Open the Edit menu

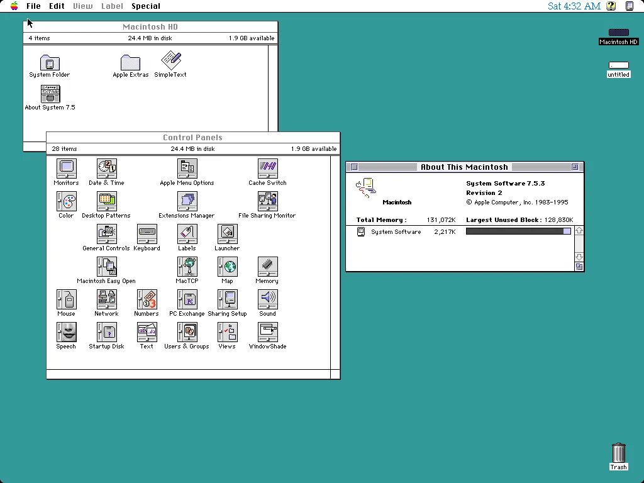[x=57, y=6]
